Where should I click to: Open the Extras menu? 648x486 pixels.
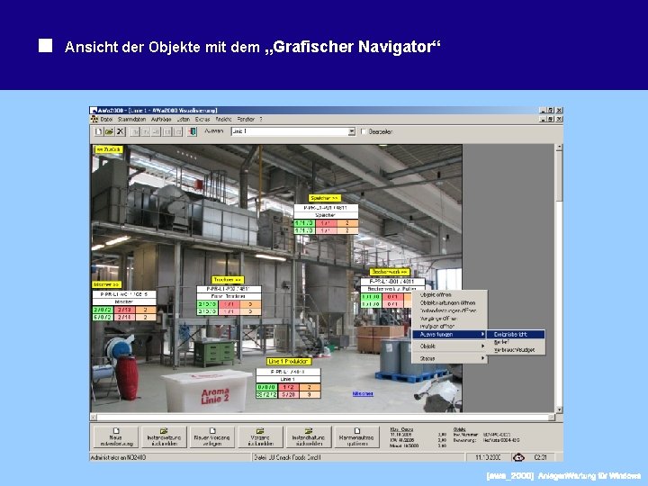(202, 119)
